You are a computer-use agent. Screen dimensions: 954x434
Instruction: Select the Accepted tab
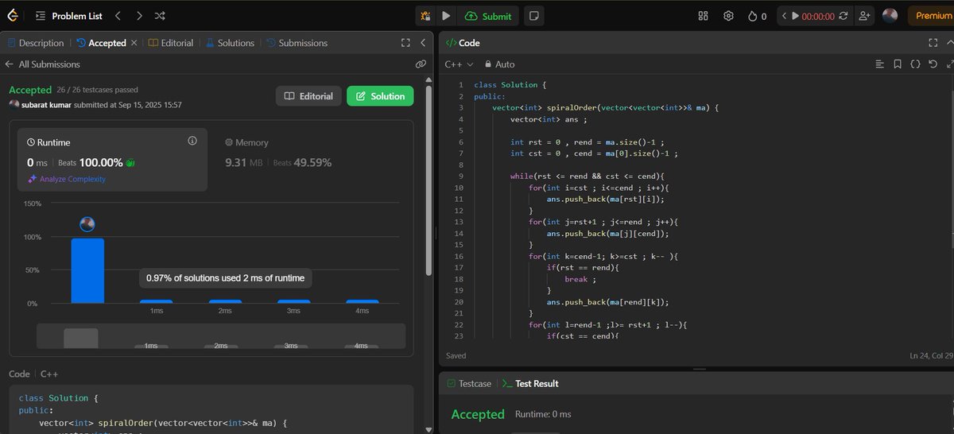click(101, 43)
